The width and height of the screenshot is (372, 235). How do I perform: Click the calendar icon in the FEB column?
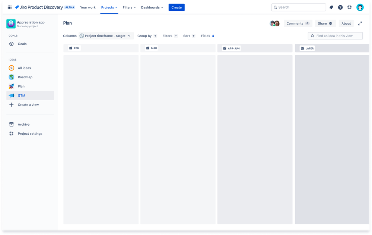pos(71,48)
